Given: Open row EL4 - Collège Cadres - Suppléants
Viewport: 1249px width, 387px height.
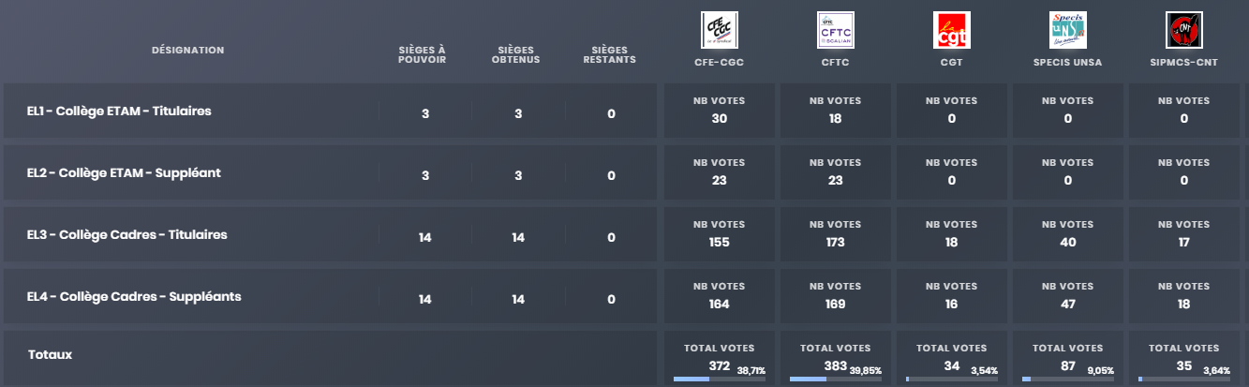Looking at the screenshot, I should coord(330,297).
